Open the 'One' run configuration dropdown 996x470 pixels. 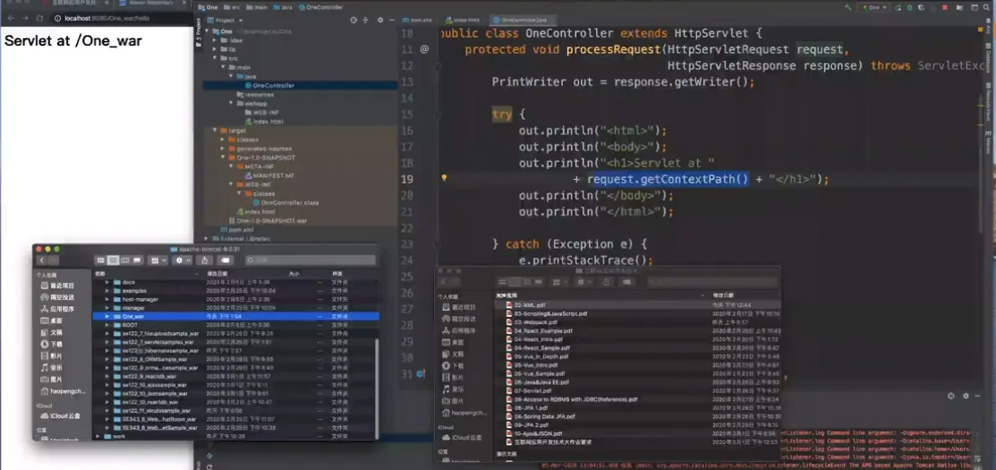874,8
